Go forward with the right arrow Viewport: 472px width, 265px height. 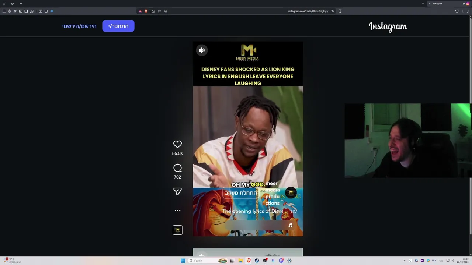point(468,11)
